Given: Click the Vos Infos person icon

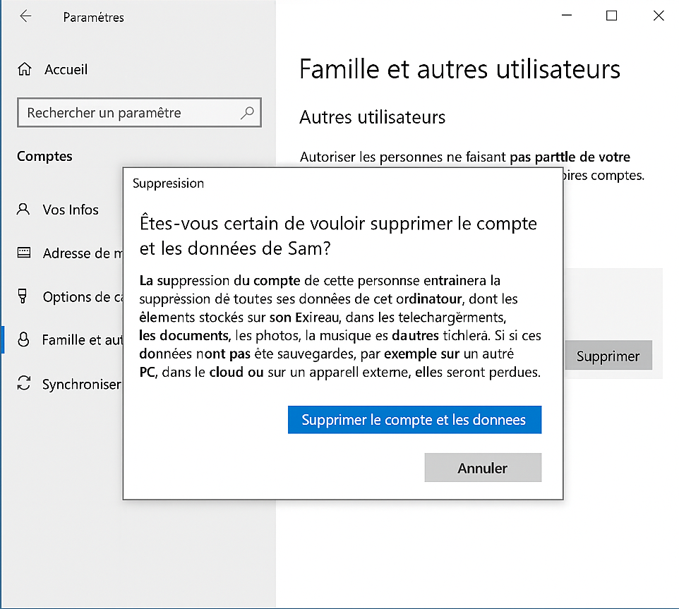Looking at the screenshot, I should (x=23, y=210).
